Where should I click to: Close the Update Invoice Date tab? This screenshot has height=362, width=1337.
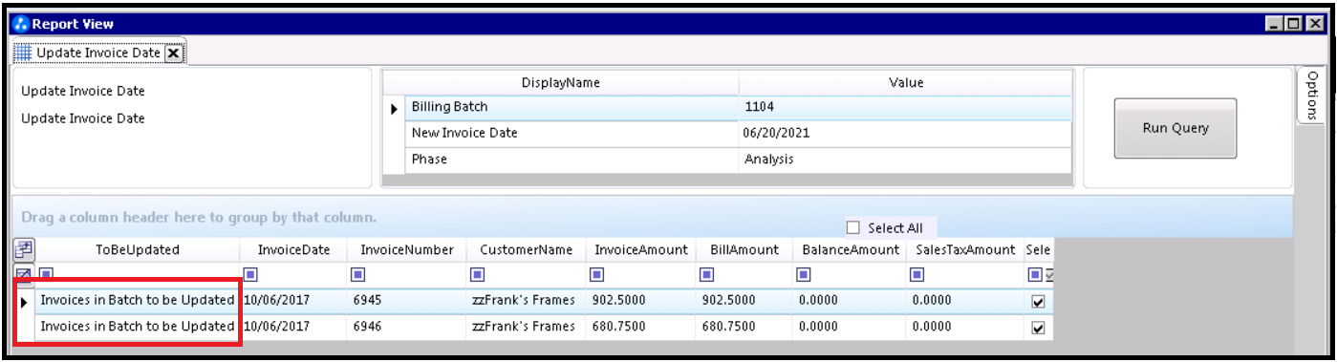[173, 53]
